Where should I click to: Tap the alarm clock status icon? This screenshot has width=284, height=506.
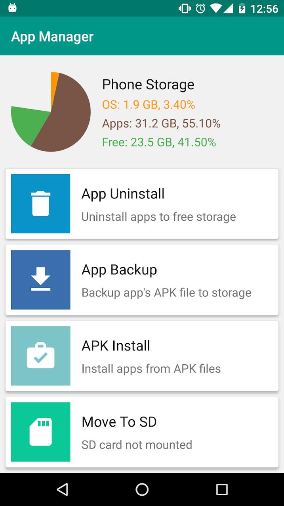click(x=201, y=8)
